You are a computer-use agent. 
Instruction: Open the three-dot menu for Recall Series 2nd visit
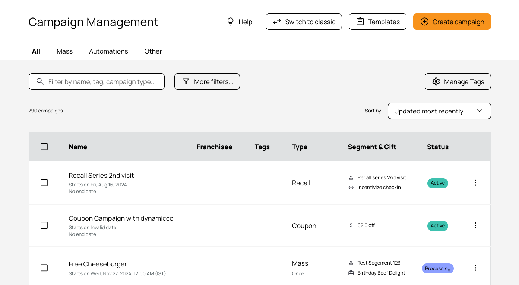tap(475, 183)
